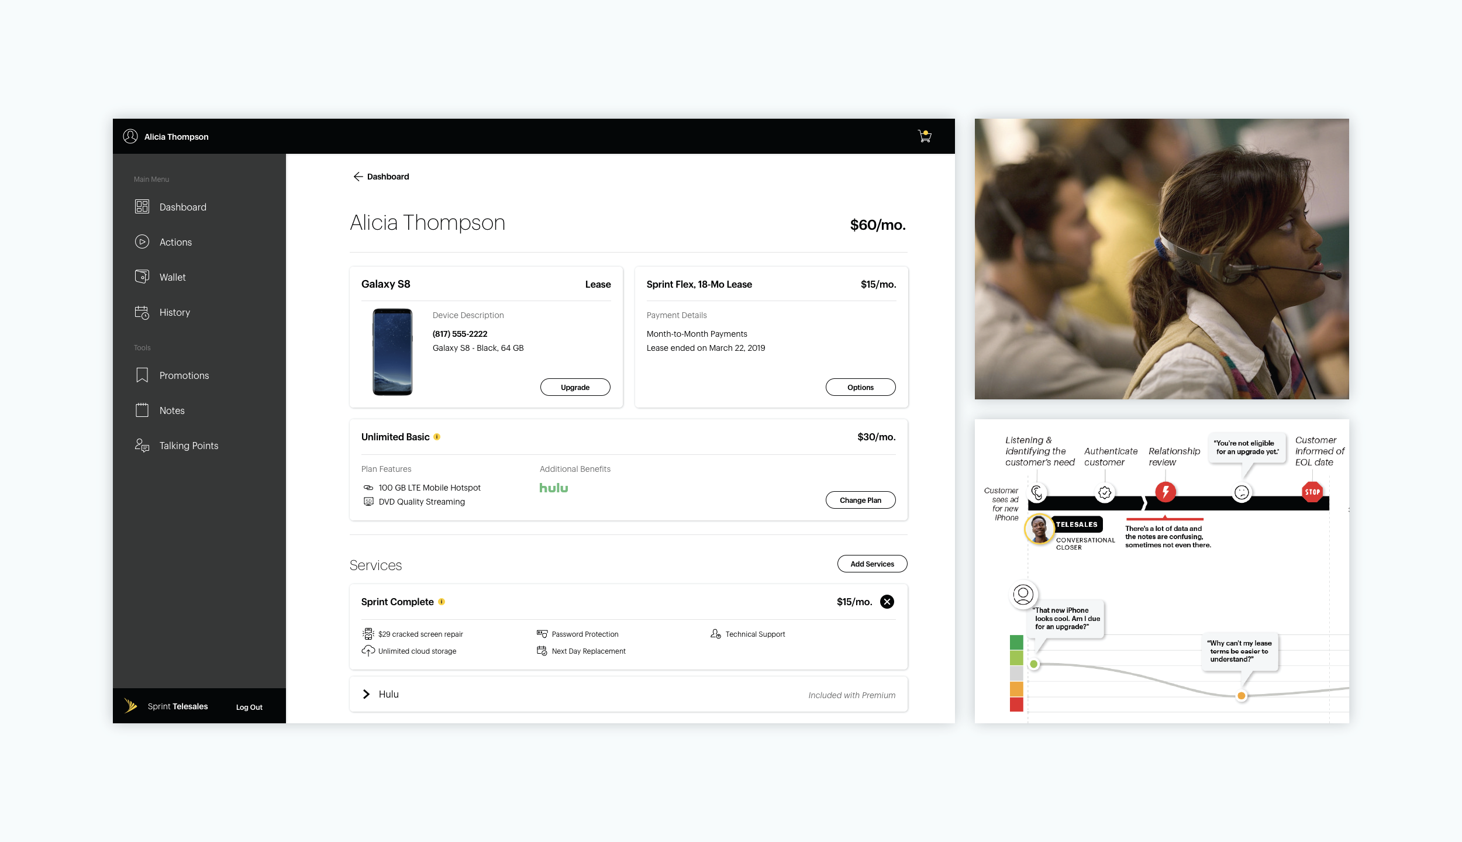This screenshot has width=1462, height=842.
Task: Open Talking Points in the sidebar
Action: point(142,445)
